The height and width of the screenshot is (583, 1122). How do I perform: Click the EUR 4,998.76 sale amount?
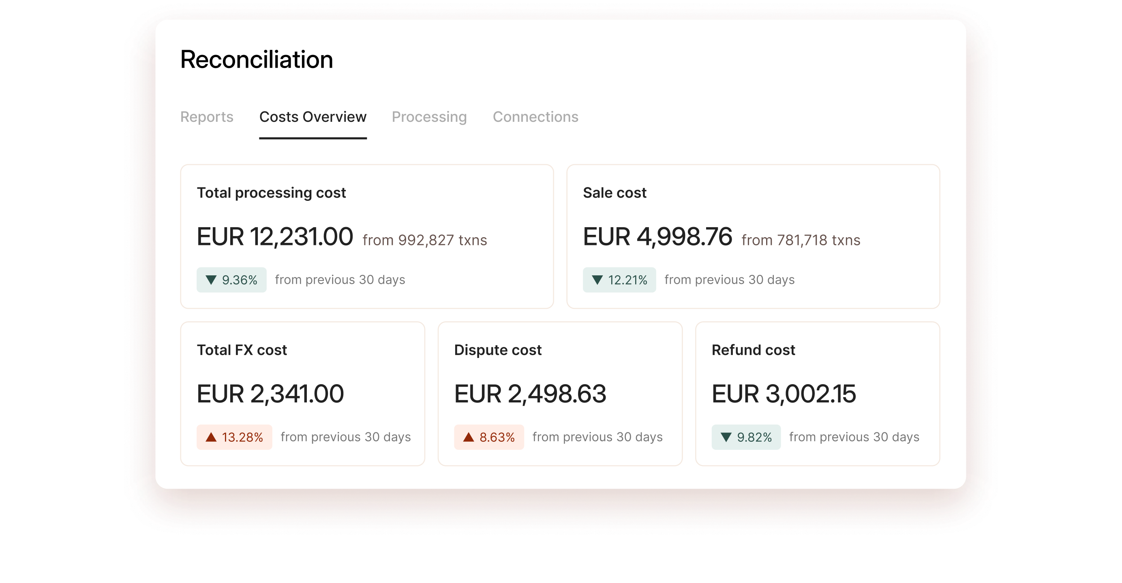tap(657, 237)
